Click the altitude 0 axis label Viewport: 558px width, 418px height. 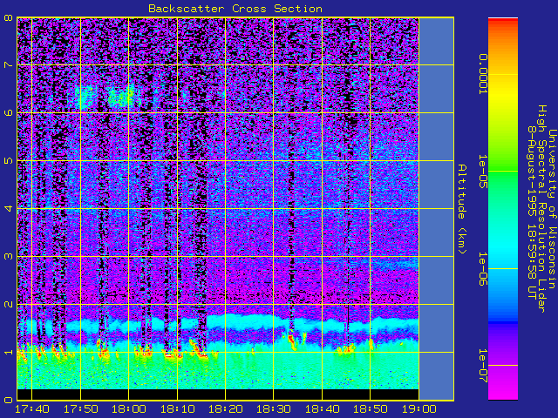click(x=8, y=401)
